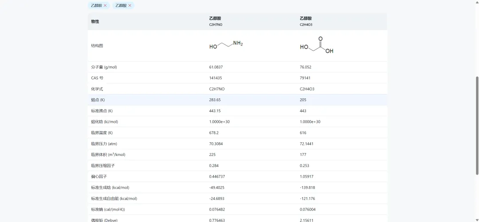Screen dimensions: 479x222
Task: Click the 偏心因子 row label
Action: tap(99, 176)
